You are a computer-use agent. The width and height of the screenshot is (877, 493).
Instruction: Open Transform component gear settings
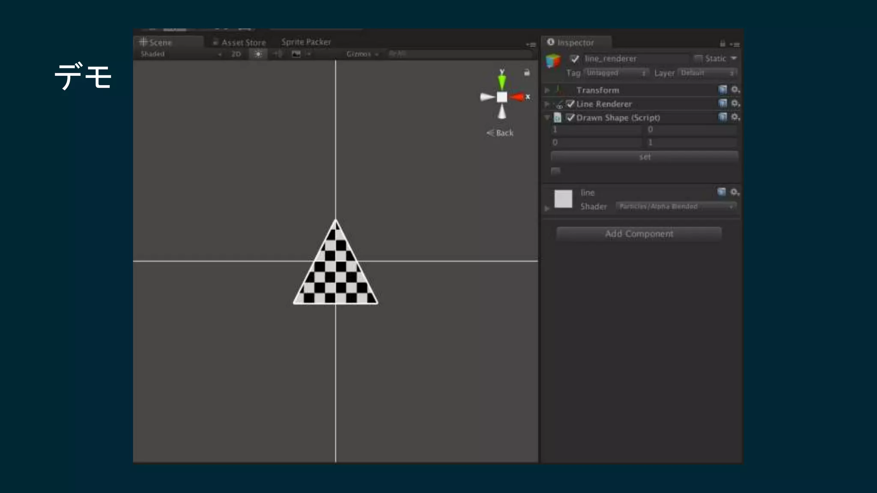(x=735, y=90)
